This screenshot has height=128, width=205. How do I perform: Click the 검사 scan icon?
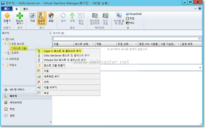[x=63, y=16]
